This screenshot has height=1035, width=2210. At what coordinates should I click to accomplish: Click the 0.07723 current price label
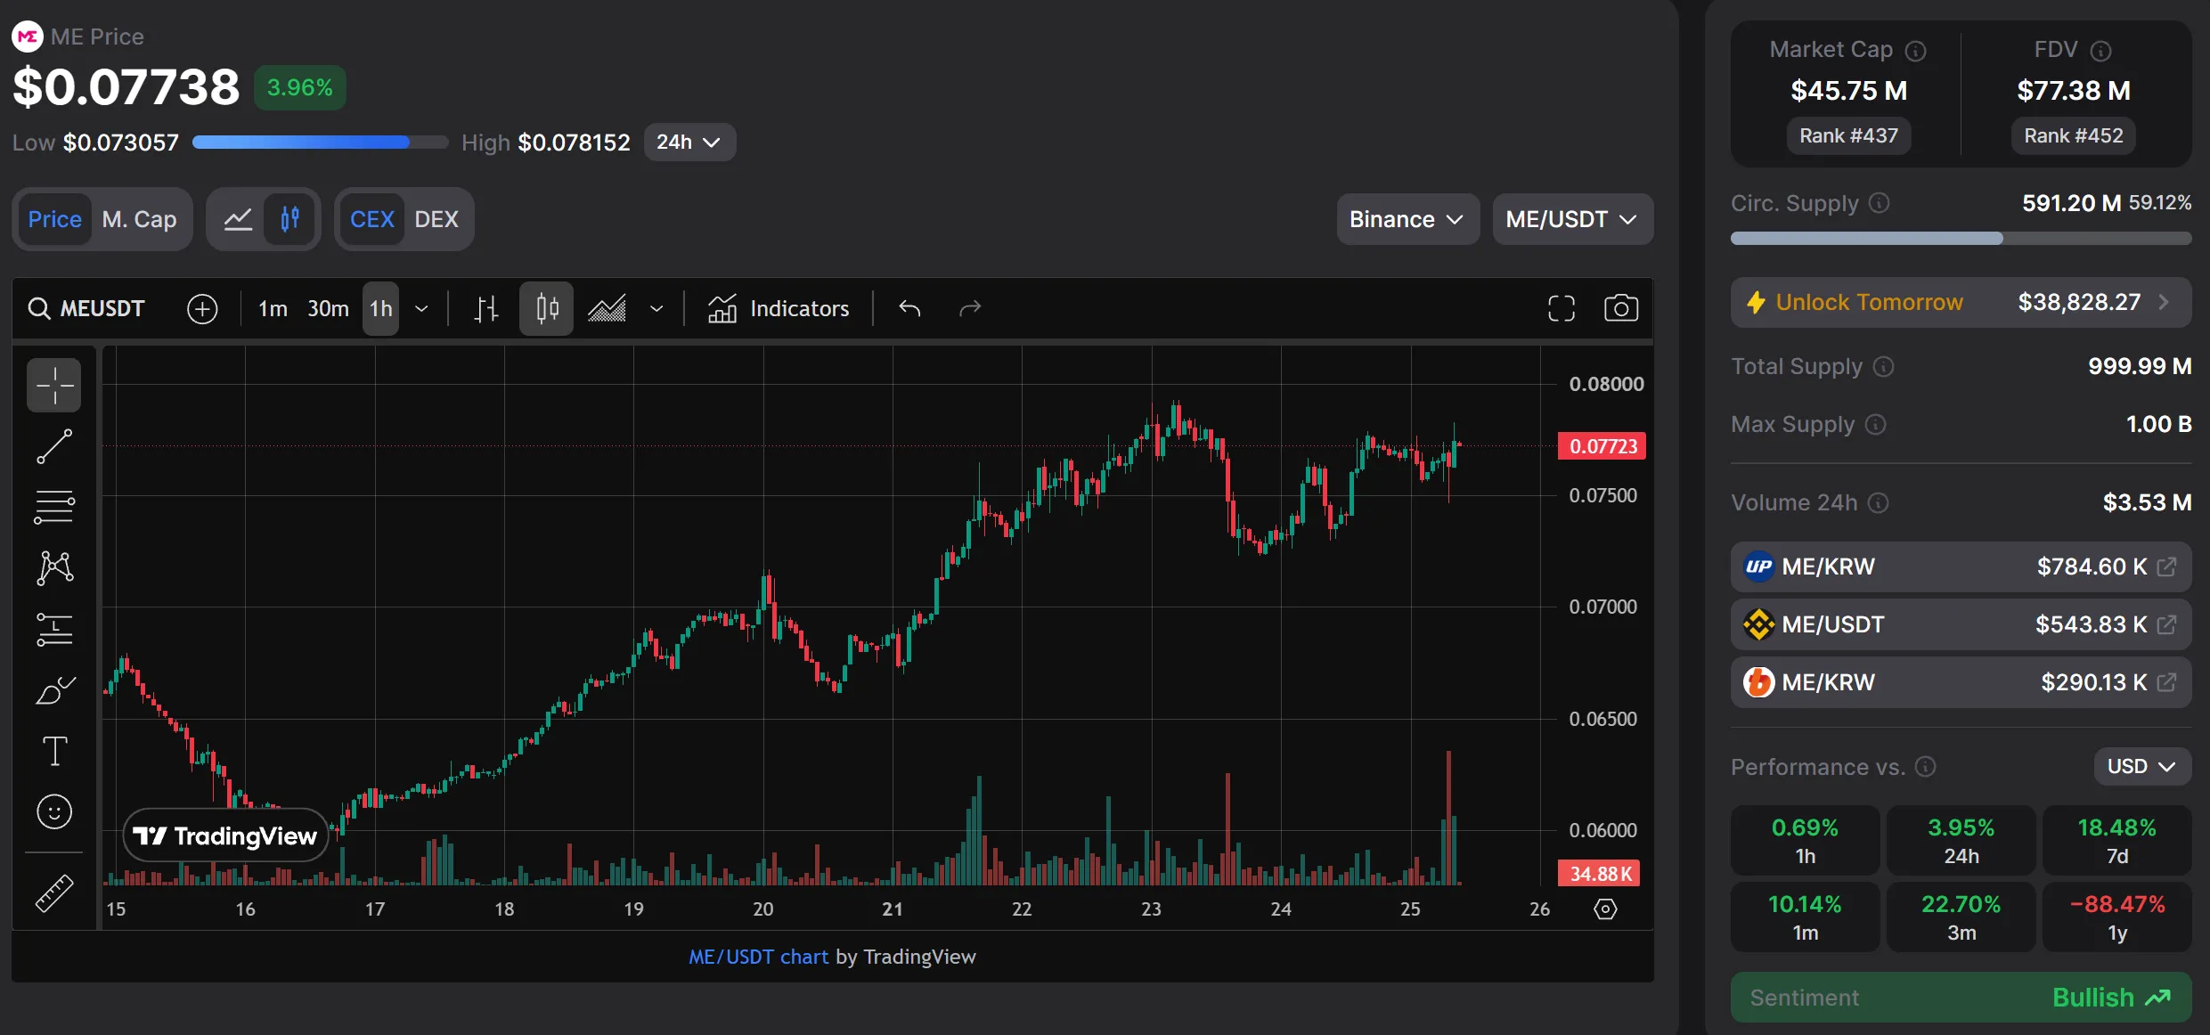tap(1602, 446)
